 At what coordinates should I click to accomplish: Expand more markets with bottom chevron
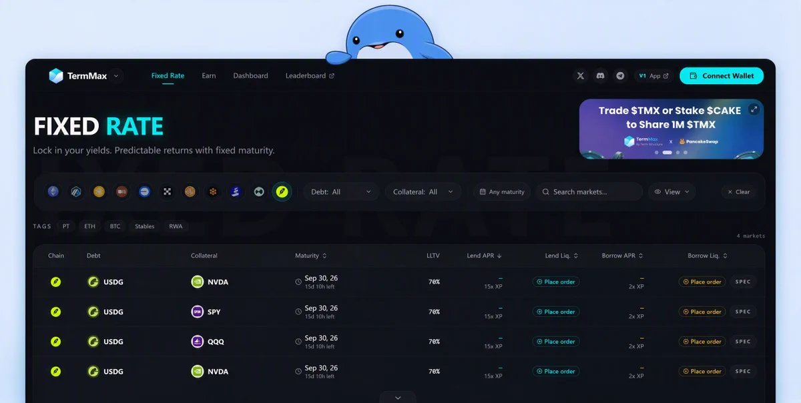(x=398, y=398)
